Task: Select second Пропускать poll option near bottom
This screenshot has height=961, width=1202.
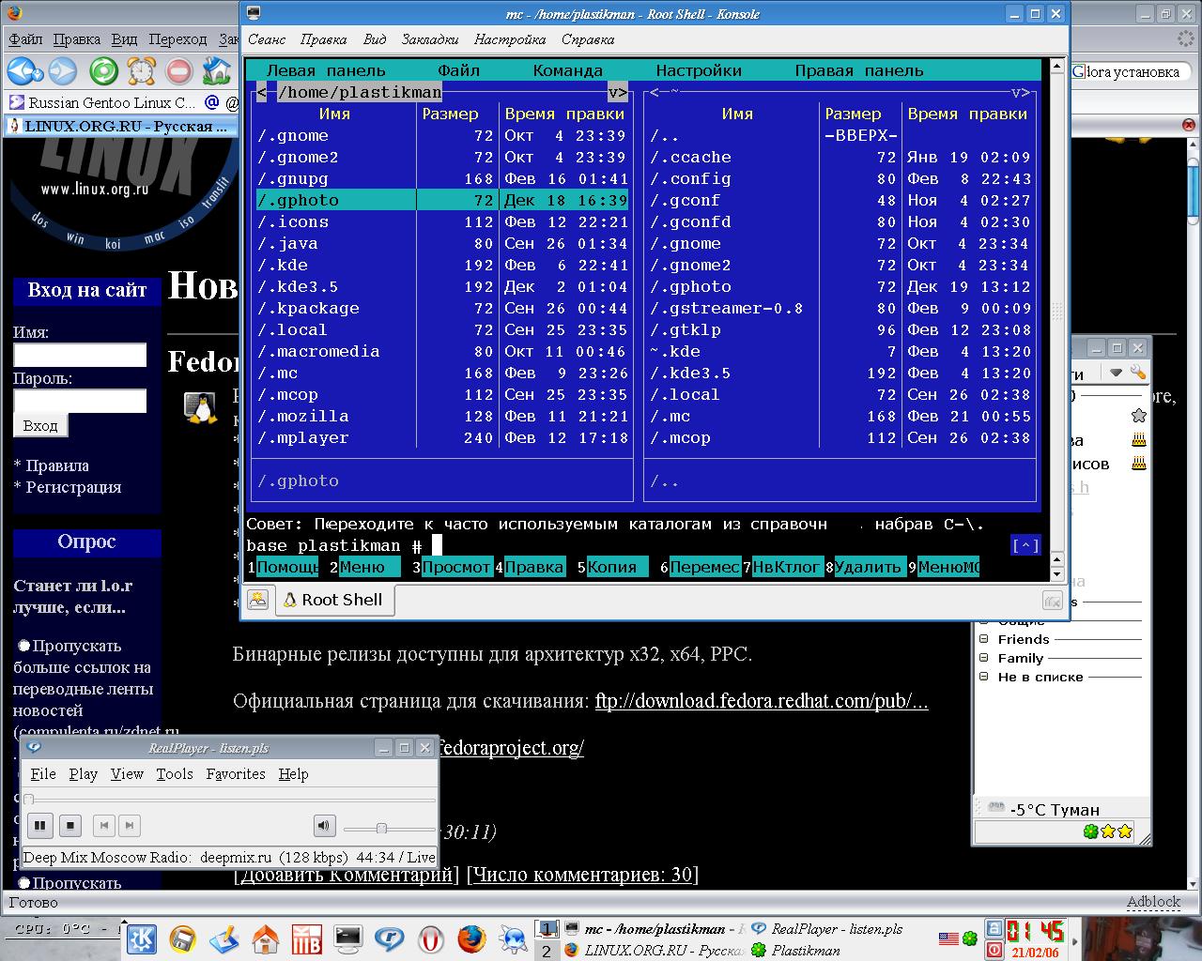Action: [x=24, y=882]
